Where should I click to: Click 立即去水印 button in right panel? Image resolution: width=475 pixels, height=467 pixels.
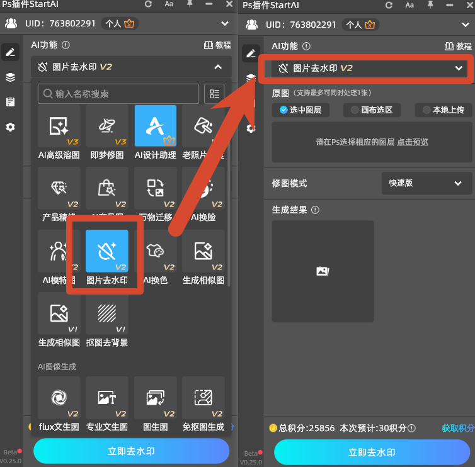pos(372,452)
